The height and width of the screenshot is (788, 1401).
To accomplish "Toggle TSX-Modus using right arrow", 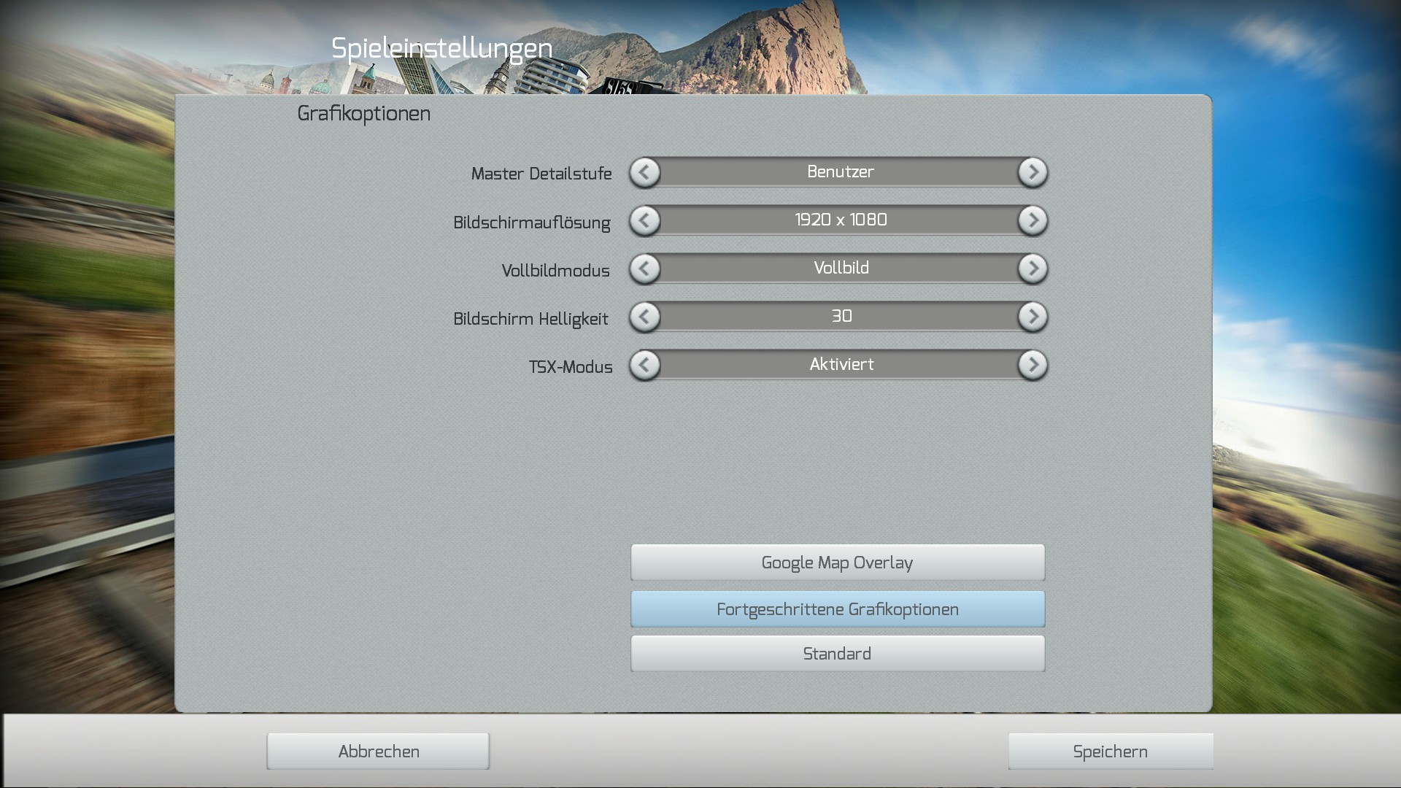I will click(x=1033, y=366).
